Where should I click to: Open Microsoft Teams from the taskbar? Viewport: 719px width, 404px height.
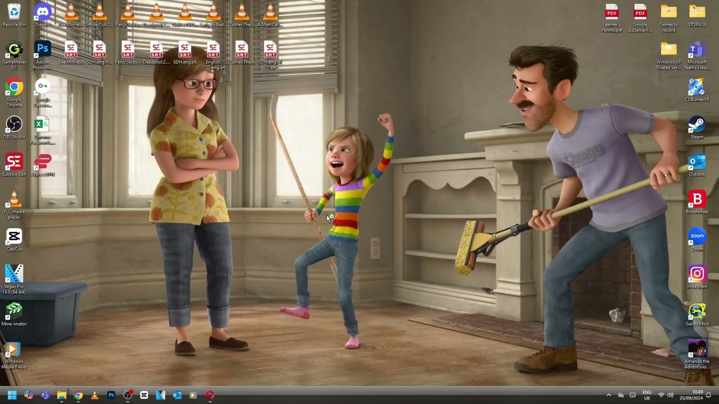45,395
